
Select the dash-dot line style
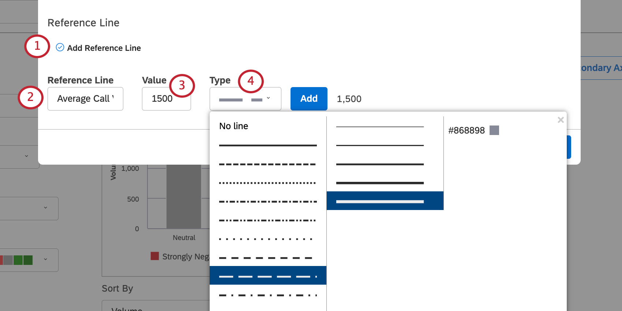tap(267, 201)
